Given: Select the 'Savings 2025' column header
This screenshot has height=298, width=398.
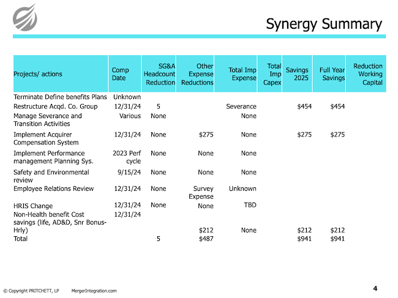Looking at the screenshot, I should [x=297, y=74].
